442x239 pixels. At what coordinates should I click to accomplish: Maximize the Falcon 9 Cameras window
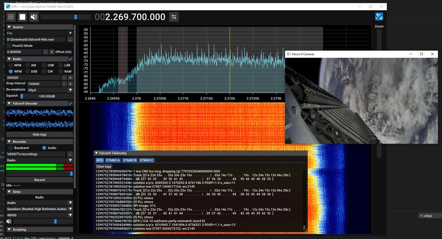click(421, 54)
